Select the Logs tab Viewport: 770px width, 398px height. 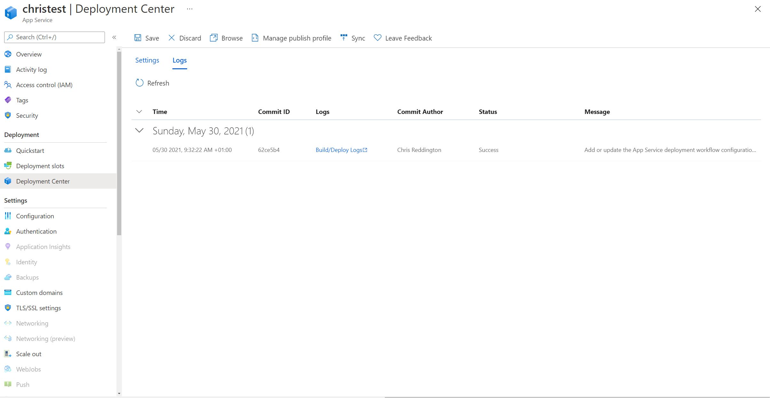tap(179, 60)
